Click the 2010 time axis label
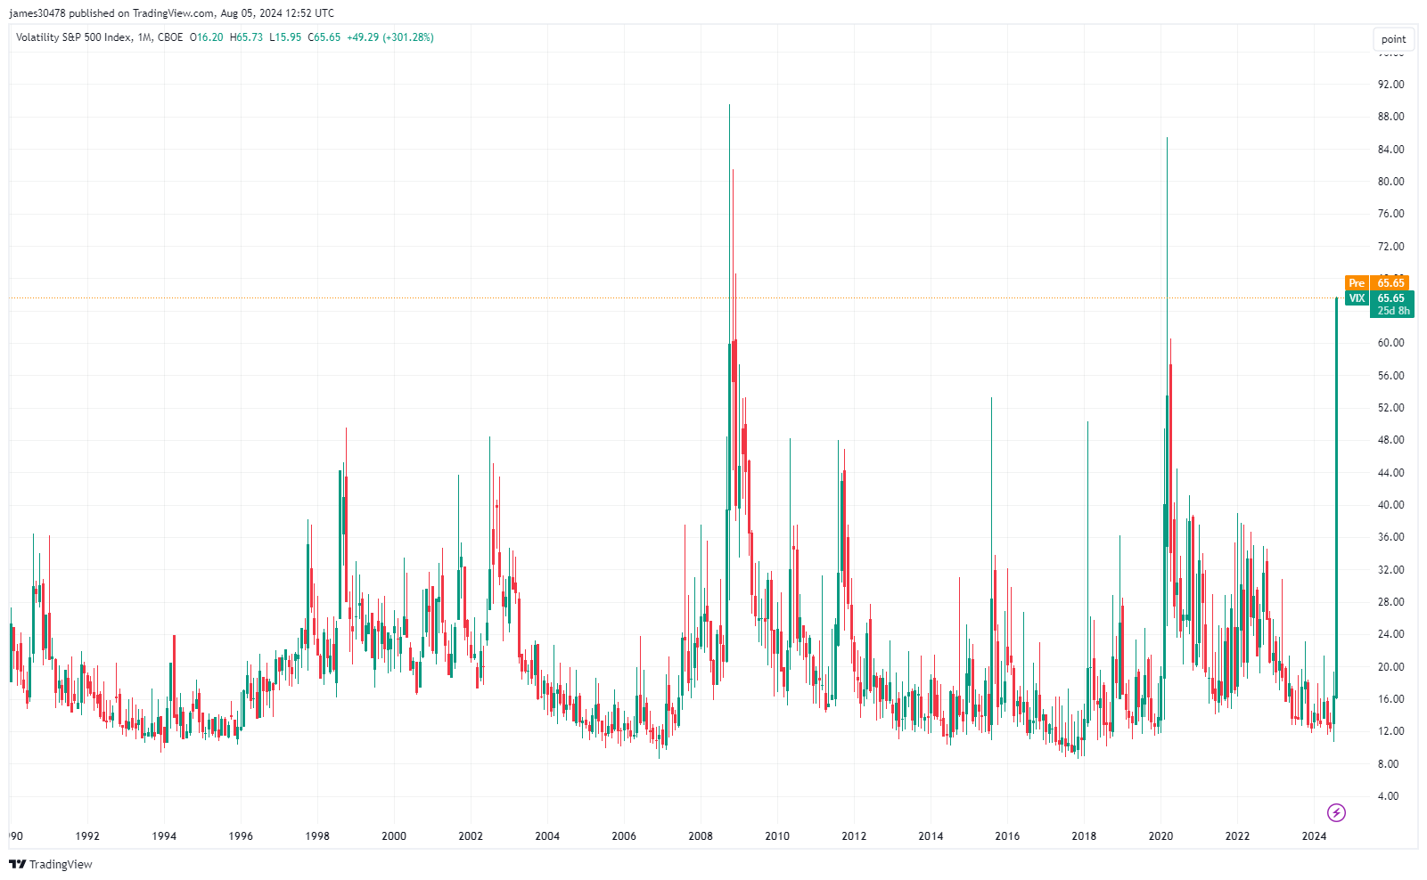The height and width of the screenshot is (880, 1427). [x=777, y=836]
